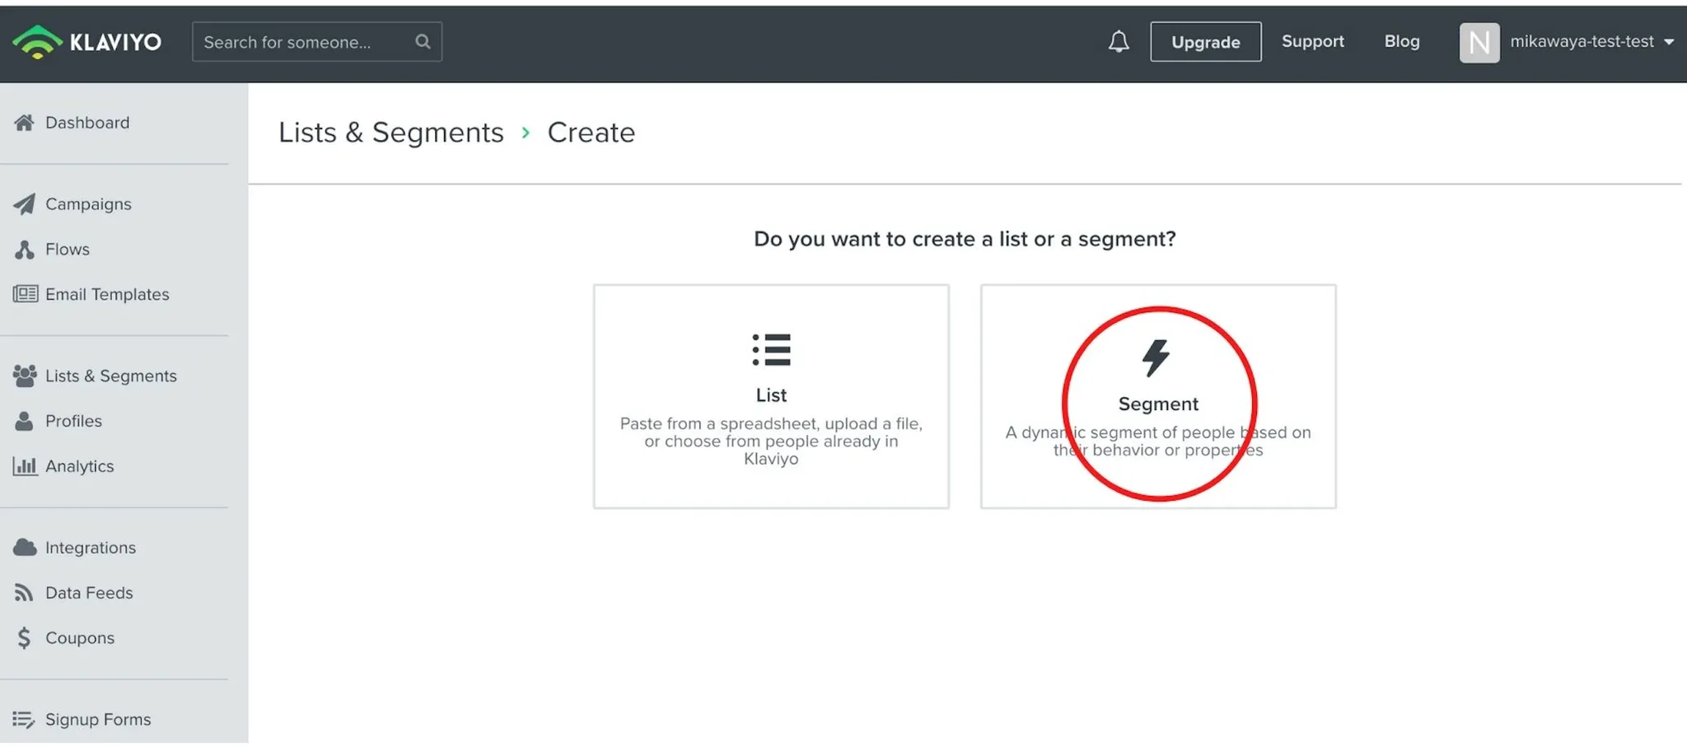Screen dimensions: 1687x747
Task: Select Email Templates in sidebar
Action: point(107,294)
